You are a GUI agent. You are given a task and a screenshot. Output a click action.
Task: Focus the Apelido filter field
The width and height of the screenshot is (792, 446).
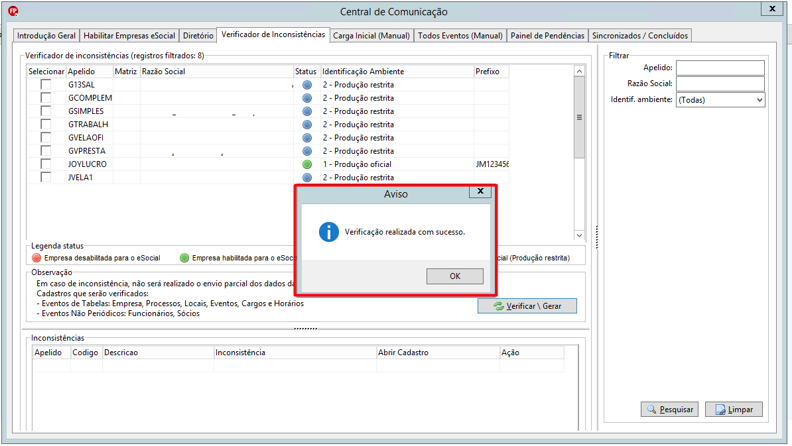(720, 68)
